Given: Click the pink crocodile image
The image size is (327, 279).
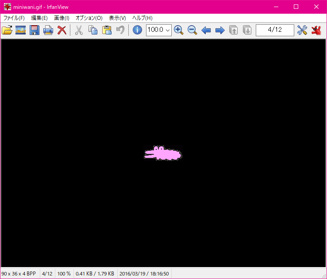Looking at the screenshot, I should pos(163,153).
